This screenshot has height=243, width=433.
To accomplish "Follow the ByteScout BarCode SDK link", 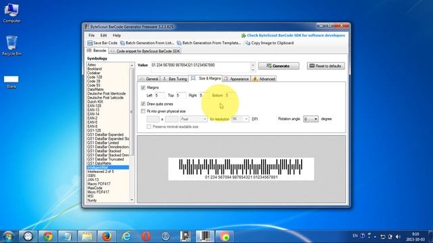I will point(293,35).
